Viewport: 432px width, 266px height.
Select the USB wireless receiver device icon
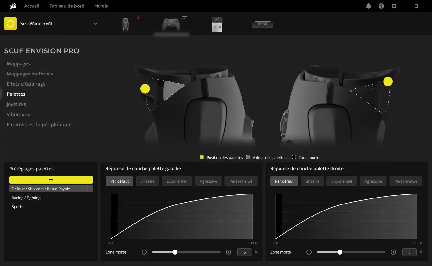coord(217,24)
